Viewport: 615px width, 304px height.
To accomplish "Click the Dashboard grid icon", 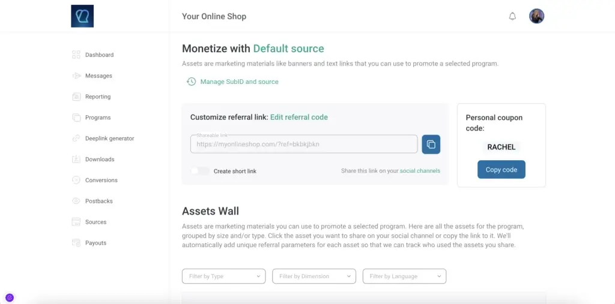I will click(x=76, y=55).
